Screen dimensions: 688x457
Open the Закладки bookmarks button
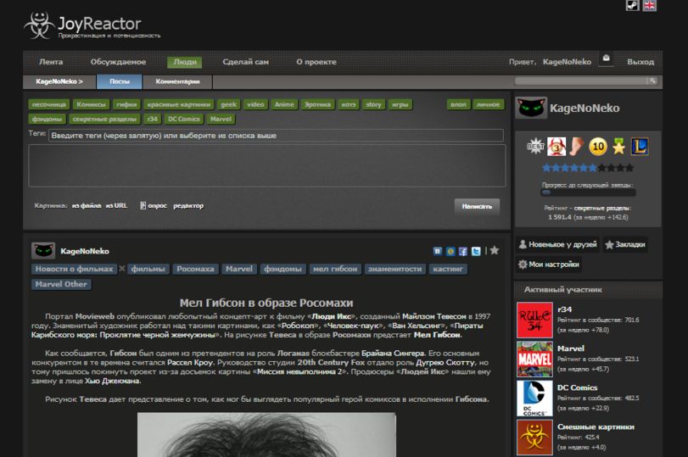point(625,244)
